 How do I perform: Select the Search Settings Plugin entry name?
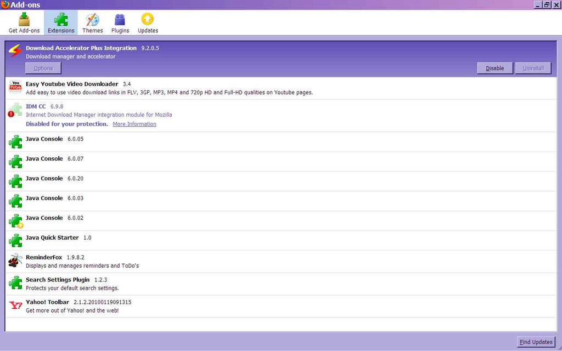58,279
